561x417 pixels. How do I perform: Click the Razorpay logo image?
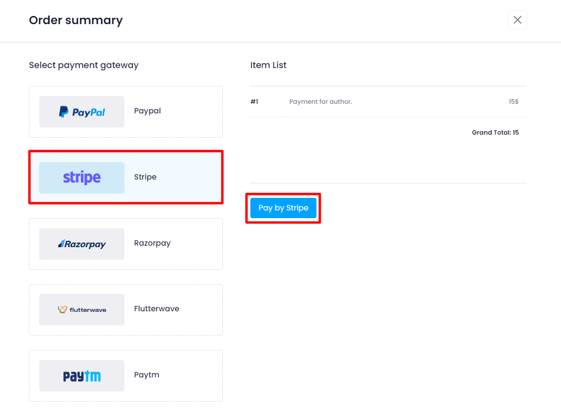[82, 244]
